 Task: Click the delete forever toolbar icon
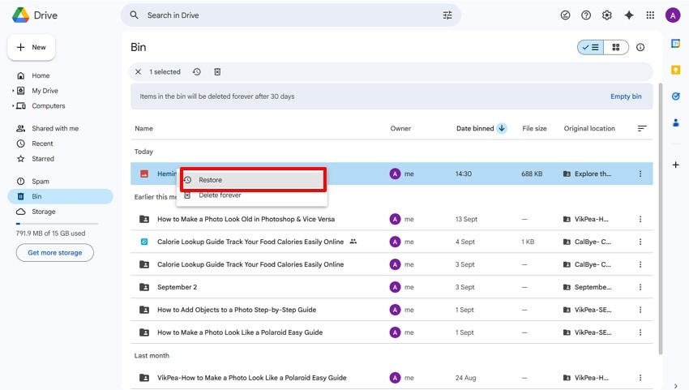pyautogui.click(x=217, y=72)
